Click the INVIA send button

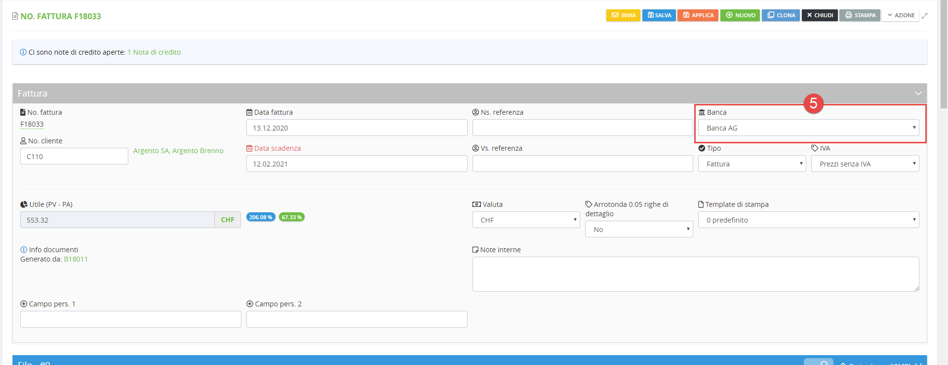click(x=623, y=15)
